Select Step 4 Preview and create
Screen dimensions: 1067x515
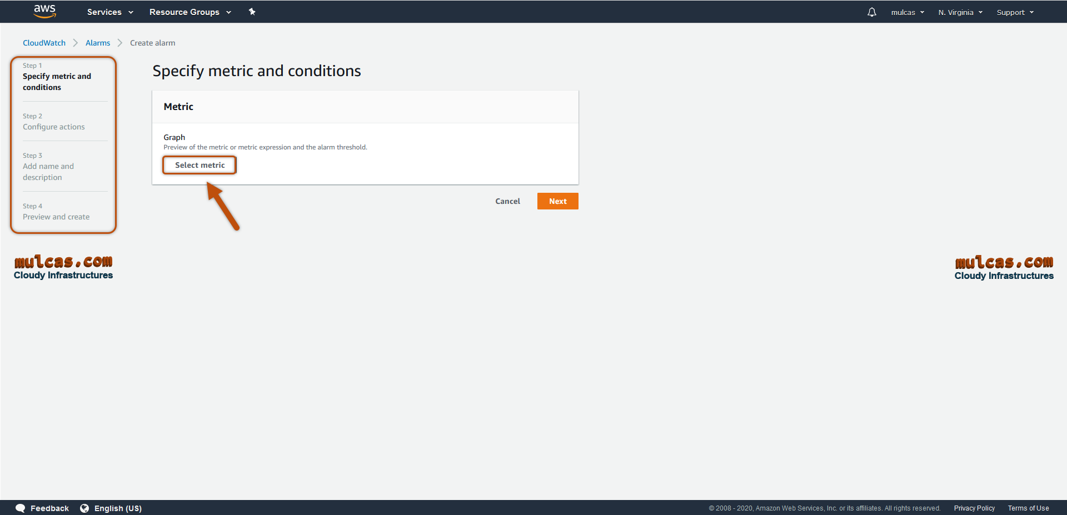click(x=56, y=217)
